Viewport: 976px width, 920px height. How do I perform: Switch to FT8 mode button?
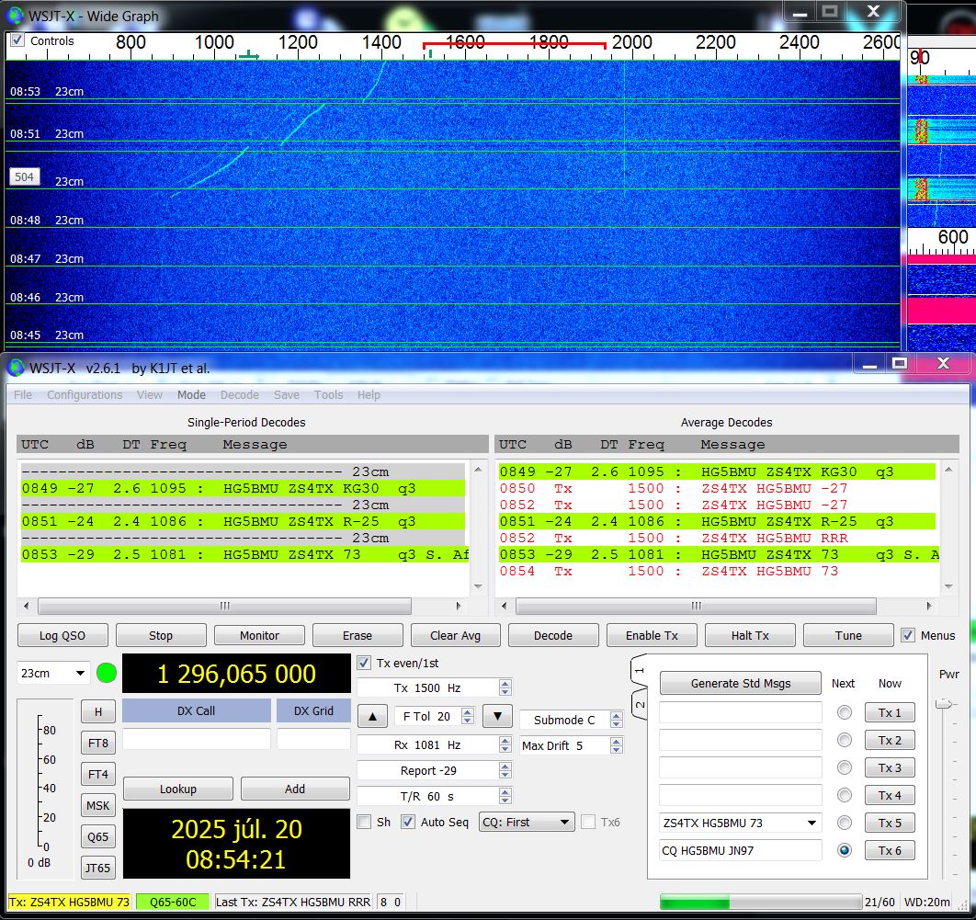[97, 744]
